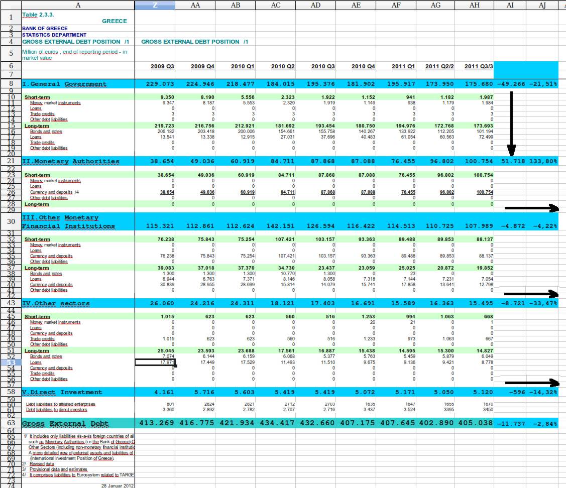Screen dimensions: 566x488
Task: Select column AH header
Action: click(x=474, y=6)
